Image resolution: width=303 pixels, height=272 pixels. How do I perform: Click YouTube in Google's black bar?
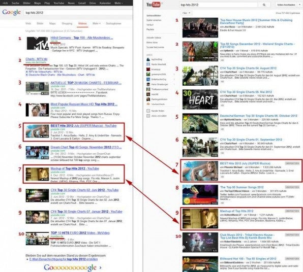[x=59, y=3]
